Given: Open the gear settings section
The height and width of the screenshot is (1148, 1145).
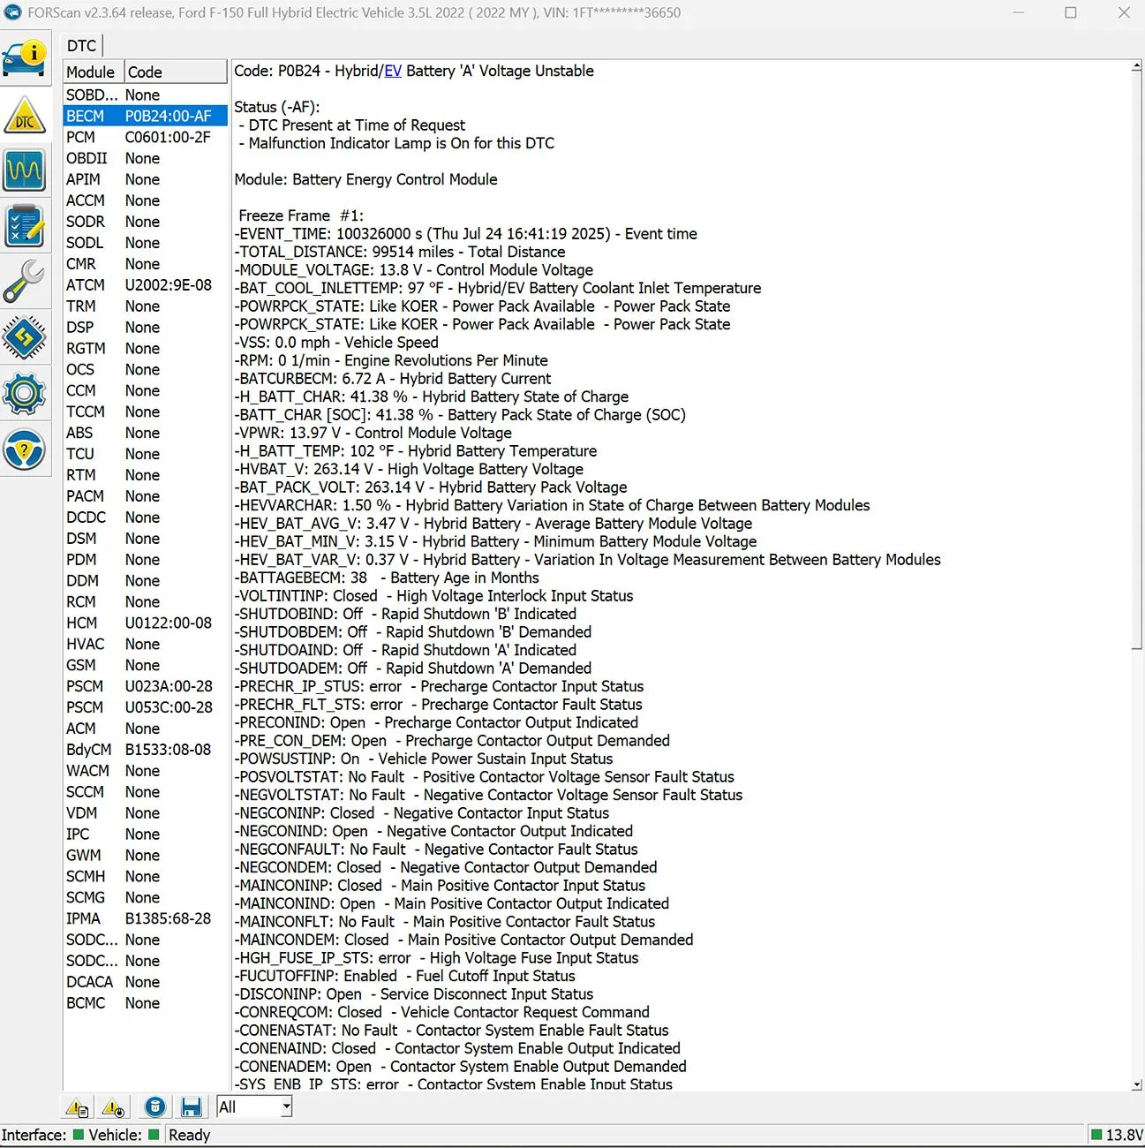Looking at the screenshot, I should point(24,394).
